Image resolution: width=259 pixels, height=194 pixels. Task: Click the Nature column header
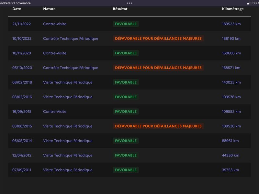[49, 9]
